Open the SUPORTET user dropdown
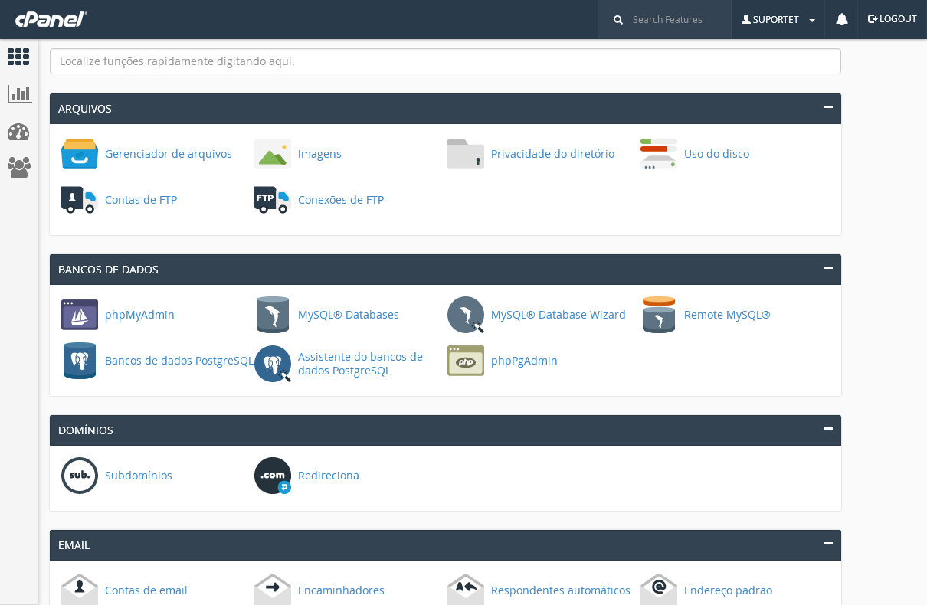The width and height of the screenshot is (927, 605). 778,19
